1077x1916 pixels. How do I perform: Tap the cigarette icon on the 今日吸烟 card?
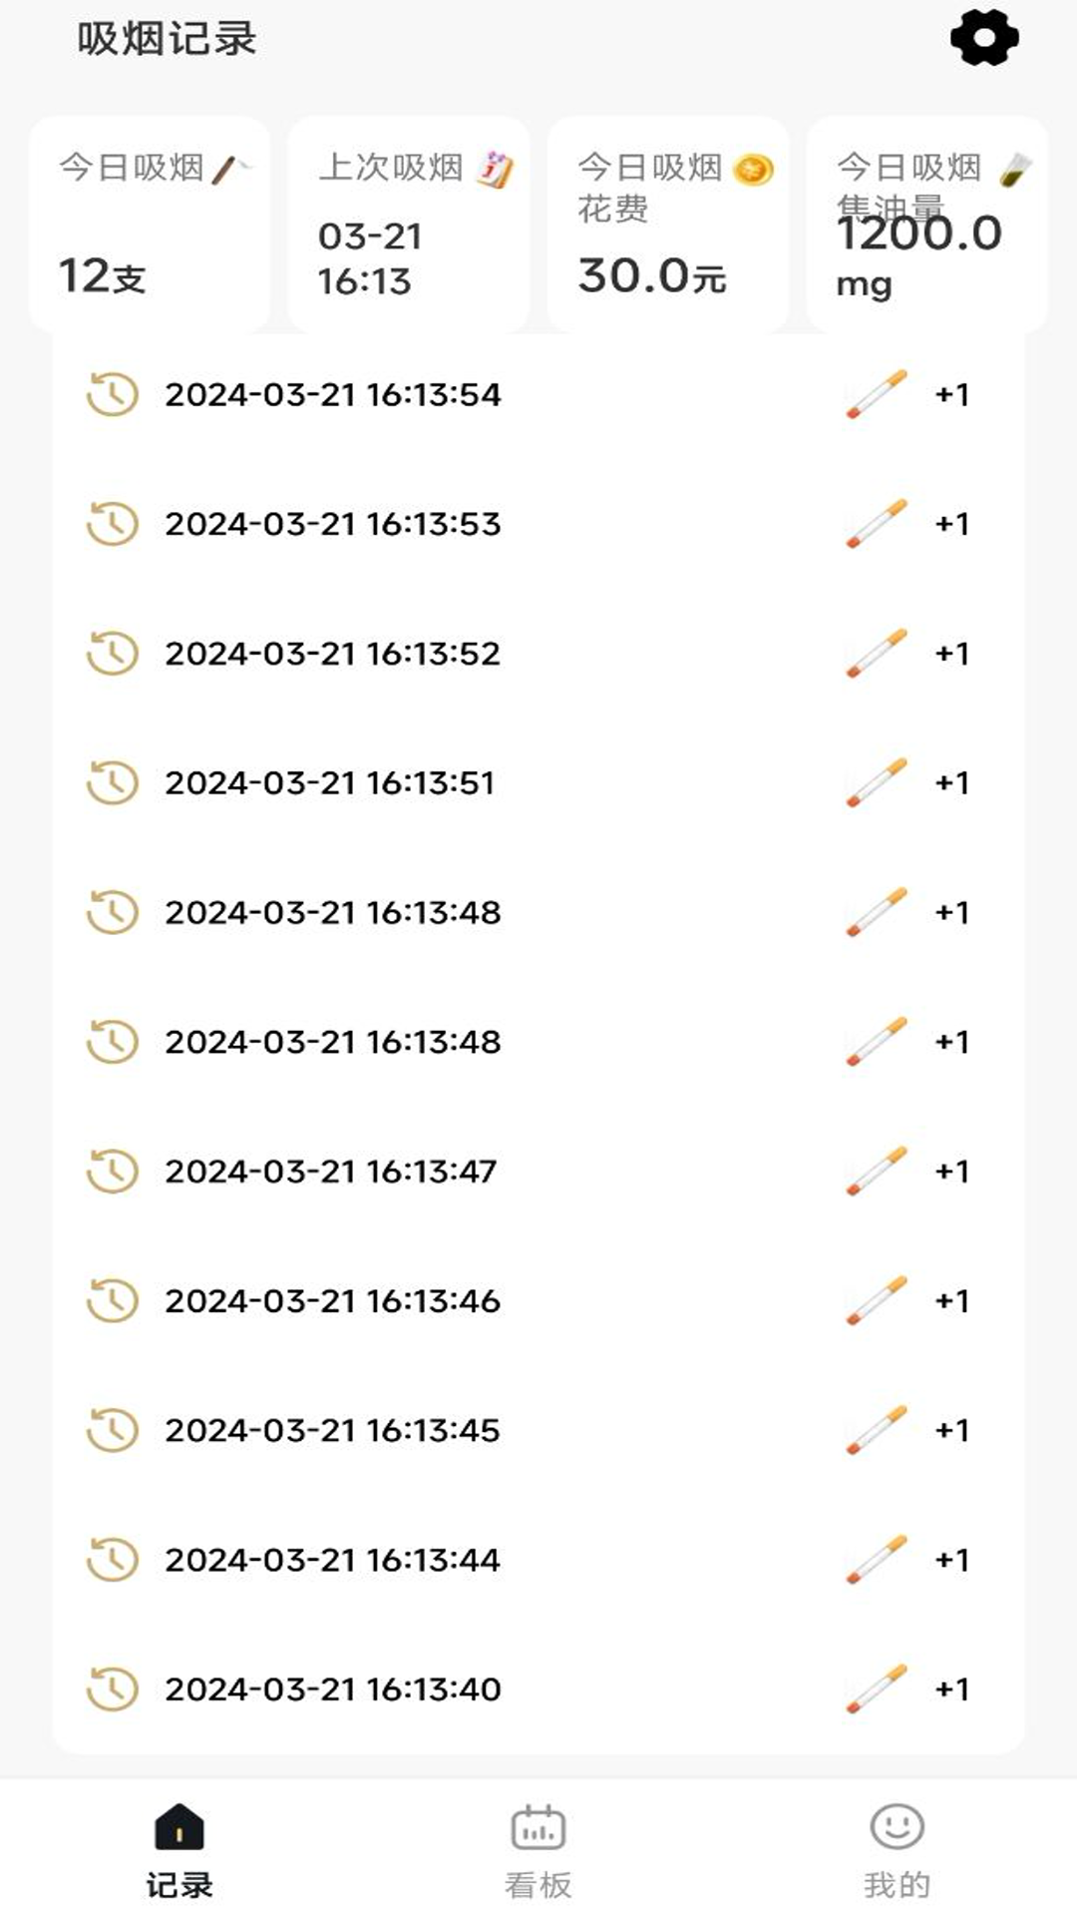click(x=230, y=169)
